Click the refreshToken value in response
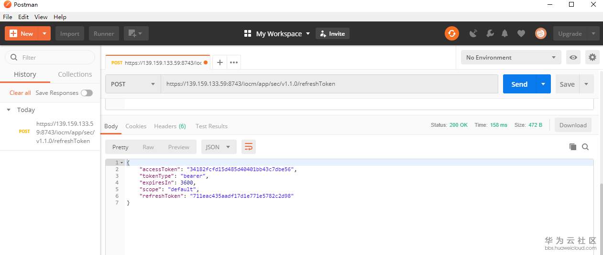The width and height of the screenshot is (603, 255). 241,196
